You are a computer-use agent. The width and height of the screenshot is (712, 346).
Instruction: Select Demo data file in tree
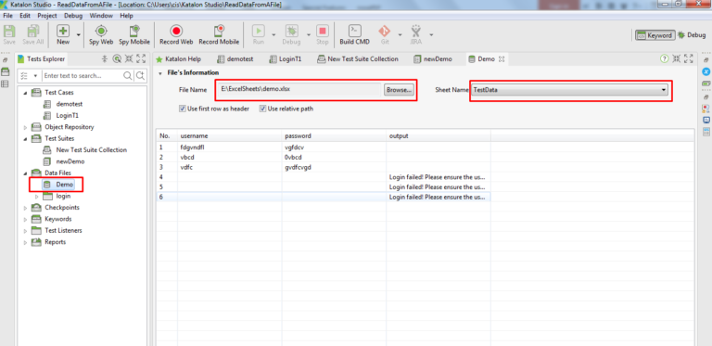tap(65, 185)
